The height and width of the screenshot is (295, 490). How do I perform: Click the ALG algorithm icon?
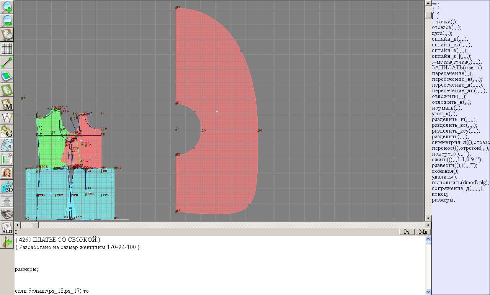[x=7, y=228]
